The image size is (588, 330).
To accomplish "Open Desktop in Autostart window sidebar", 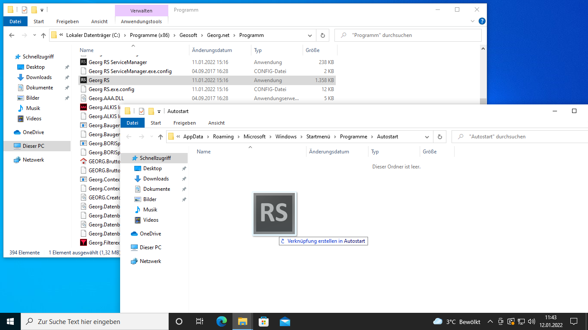I will click(152, 168).
